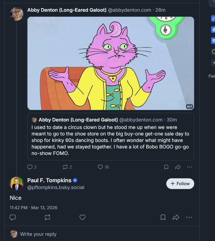Click the blue verified badge beside Paul F. Tompkins
The height and width of the screenshot is (241, 215).
click(75, 180)
